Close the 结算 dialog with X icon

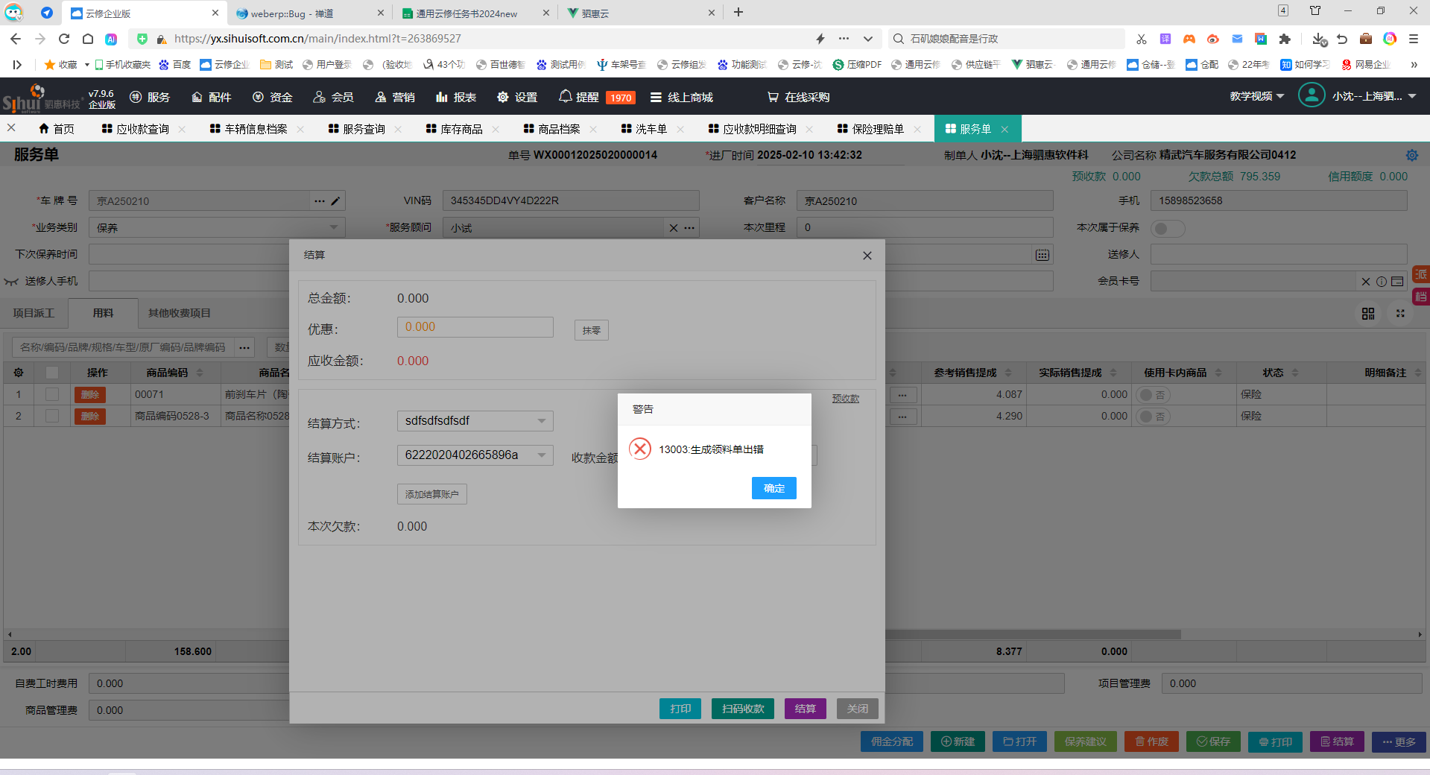tap(867, 256)
